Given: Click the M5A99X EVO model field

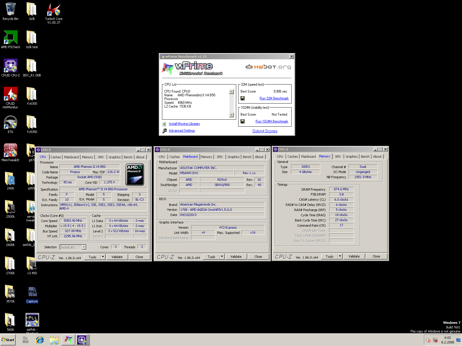Looking at the screenshot, I should [206, 173].
